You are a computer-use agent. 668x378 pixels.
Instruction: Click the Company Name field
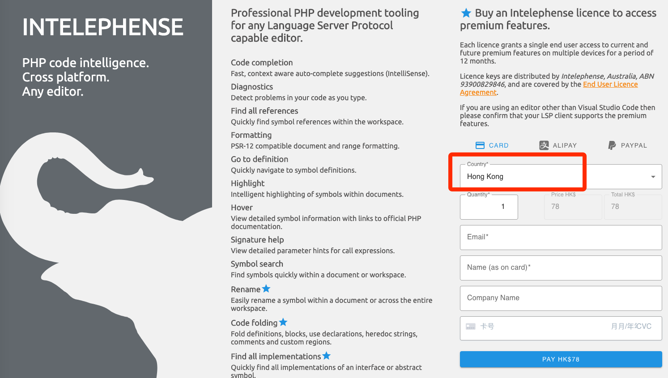(x=561, y=298)
